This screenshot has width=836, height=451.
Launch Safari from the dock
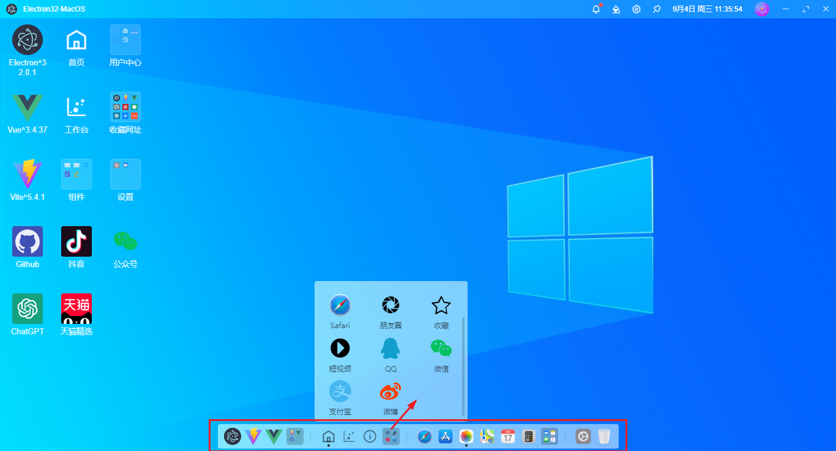pyautogui.click(x=425, y=436)
